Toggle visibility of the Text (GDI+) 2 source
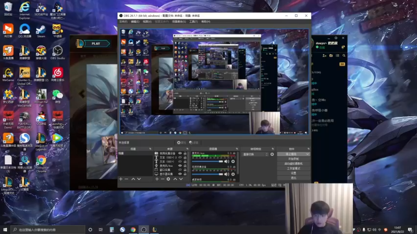The image size is (417, 234). click(180, 158)
